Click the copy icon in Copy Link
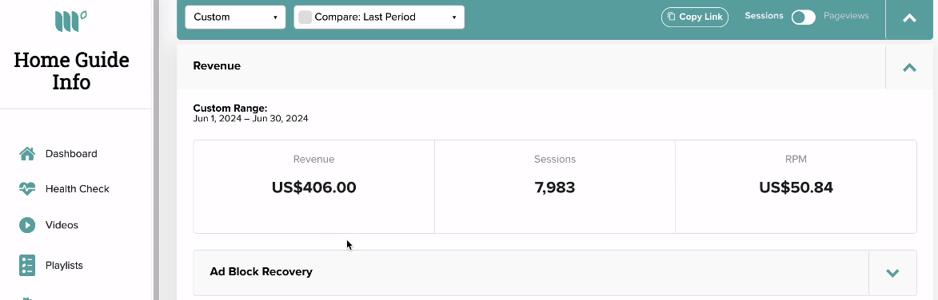 (x=671, y=17)
